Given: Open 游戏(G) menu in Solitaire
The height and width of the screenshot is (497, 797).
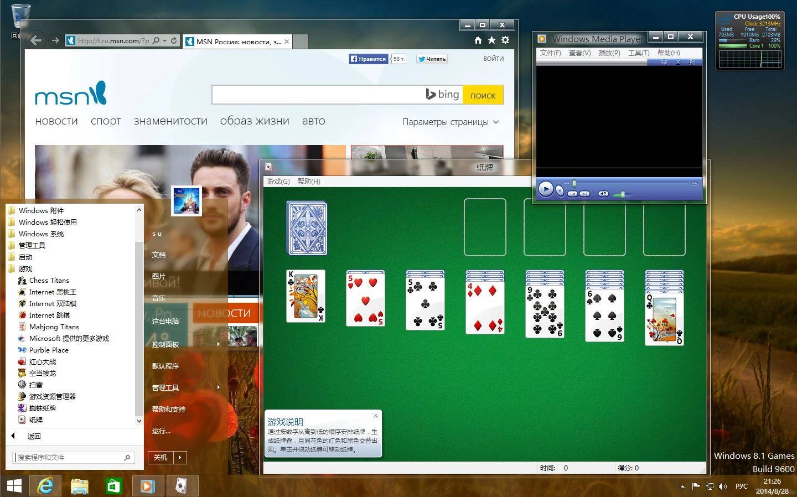Looking at the screenshot, I should (278, 182).
